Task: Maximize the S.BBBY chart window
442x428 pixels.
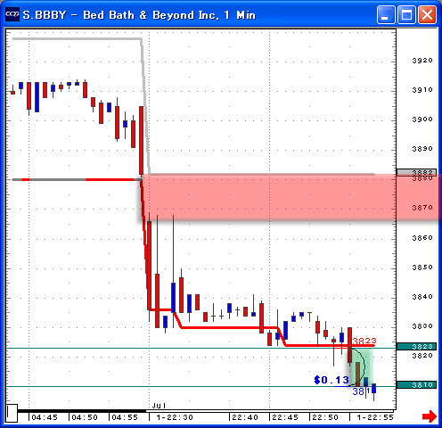Action: click(406, 14)
